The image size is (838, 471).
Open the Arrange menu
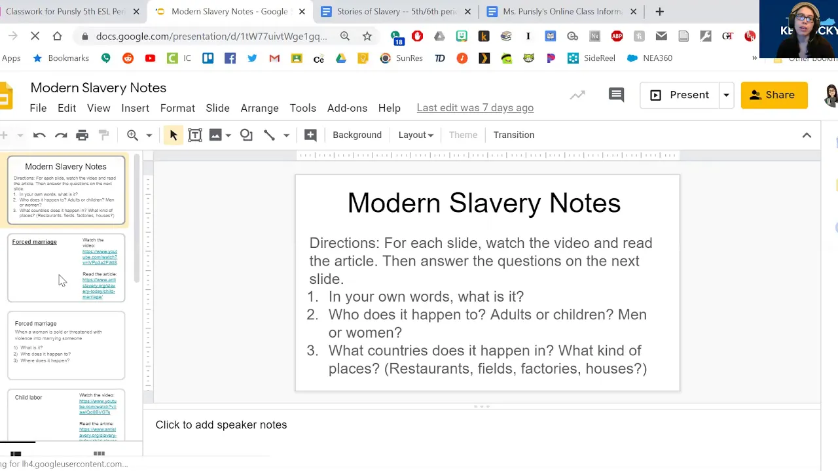[259, 108]
